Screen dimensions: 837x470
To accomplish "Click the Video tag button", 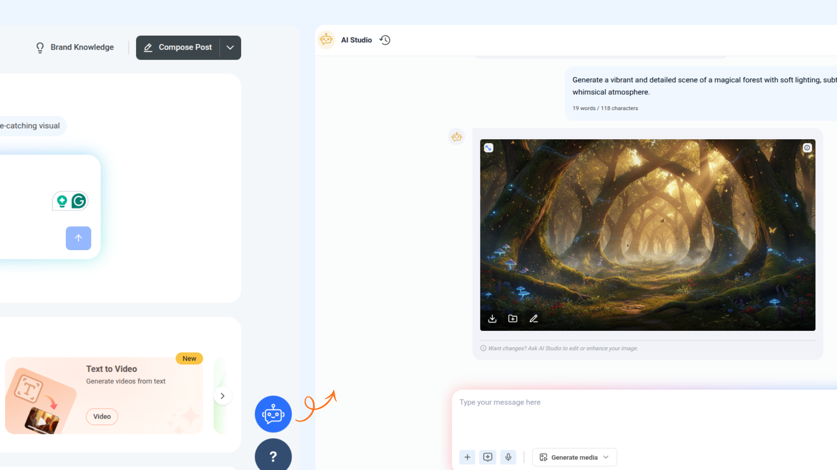I will [x=102, y=416].
